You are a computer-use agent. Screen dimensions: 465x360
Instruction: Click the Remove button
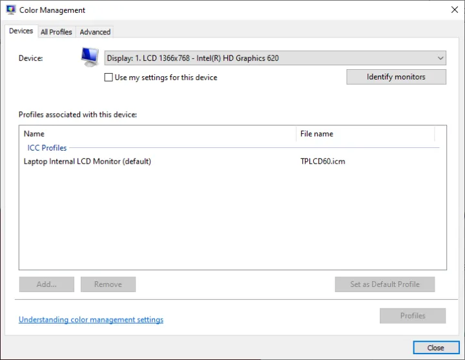108,284
